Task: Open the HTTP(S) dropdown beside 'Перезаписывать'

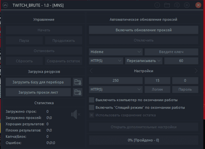Action: [106, 61]
